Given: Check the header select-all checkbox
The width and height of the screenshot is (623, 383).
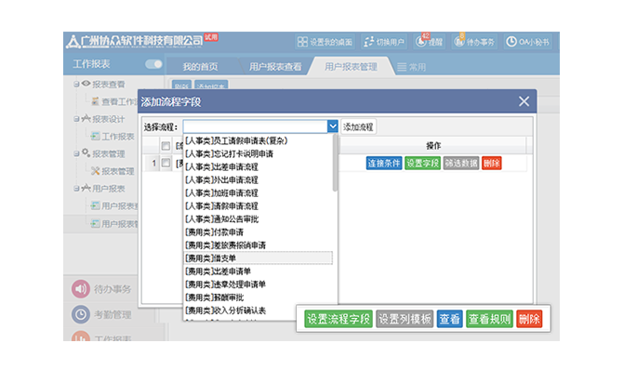Looking at the screenshot, I should [166, 146].
